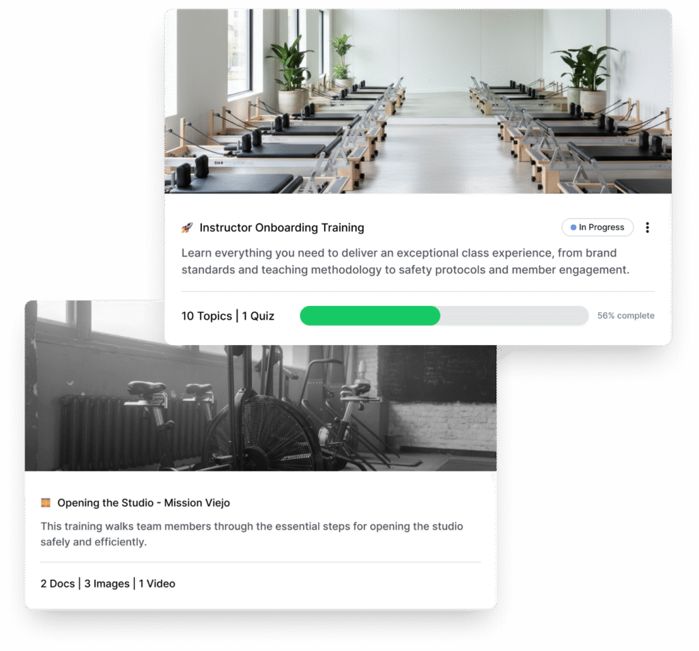The image size is (699, 651).
Task: Click the rocket emoji icon
Action: (x=187, y=227)
